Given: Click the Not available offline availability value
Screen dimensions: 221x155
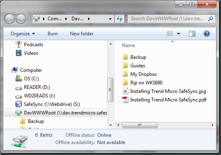Looking at the screenshot, I should [x=111, y=142].
